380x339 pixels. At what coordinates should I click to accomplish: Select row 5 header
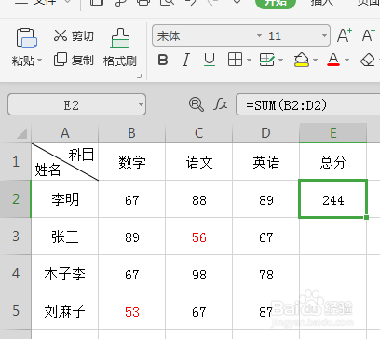16,311
